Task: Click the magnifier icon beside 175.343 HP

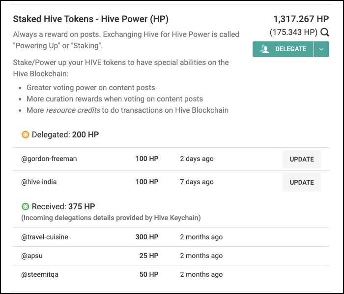Action: tap(325, 33)
